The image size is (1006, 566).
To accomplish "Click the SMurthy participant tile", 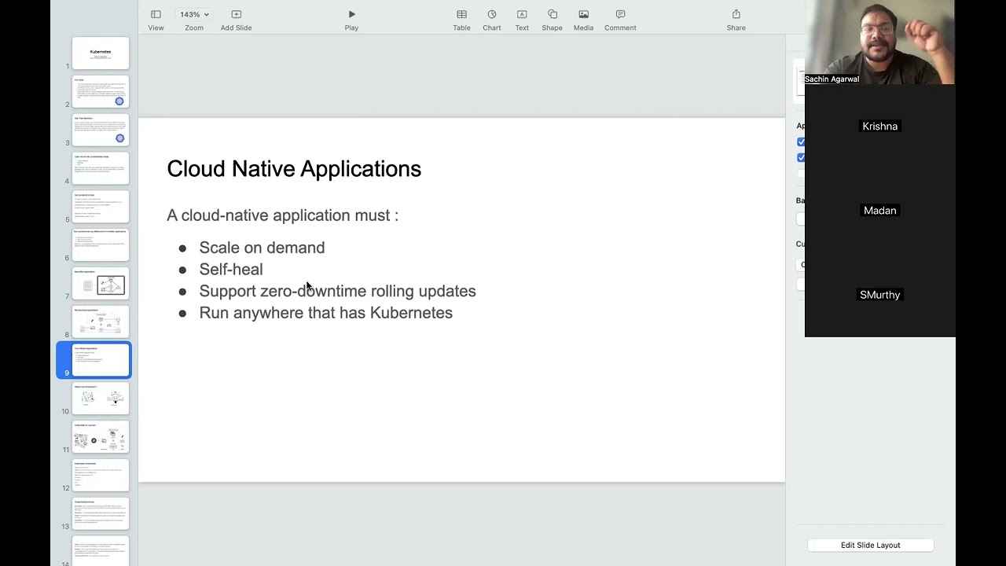I will [879, 295].
